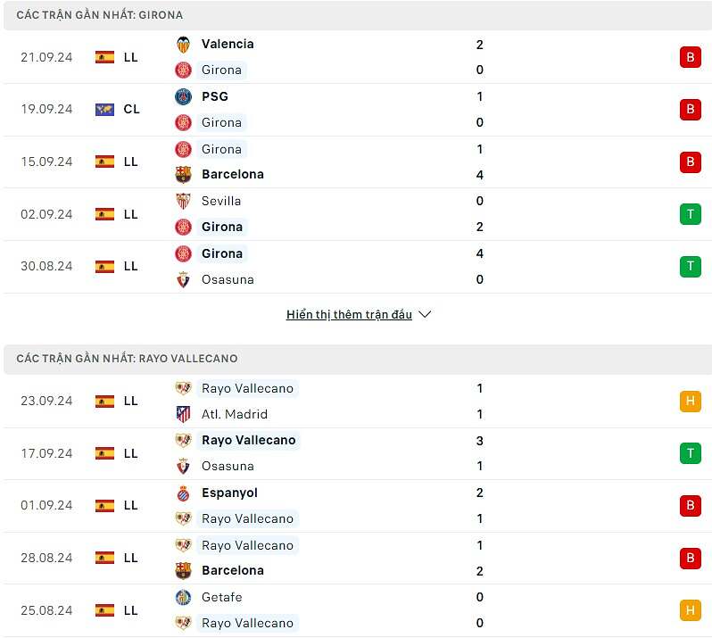Screen dimensions: 712x638
Task: Click Rayo Vallecano name in Osasuna match
Action: tap(248, 441)
